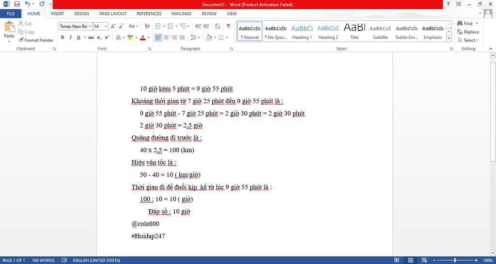
Task: Clear all formatting
Action: (x=147, y=26)
